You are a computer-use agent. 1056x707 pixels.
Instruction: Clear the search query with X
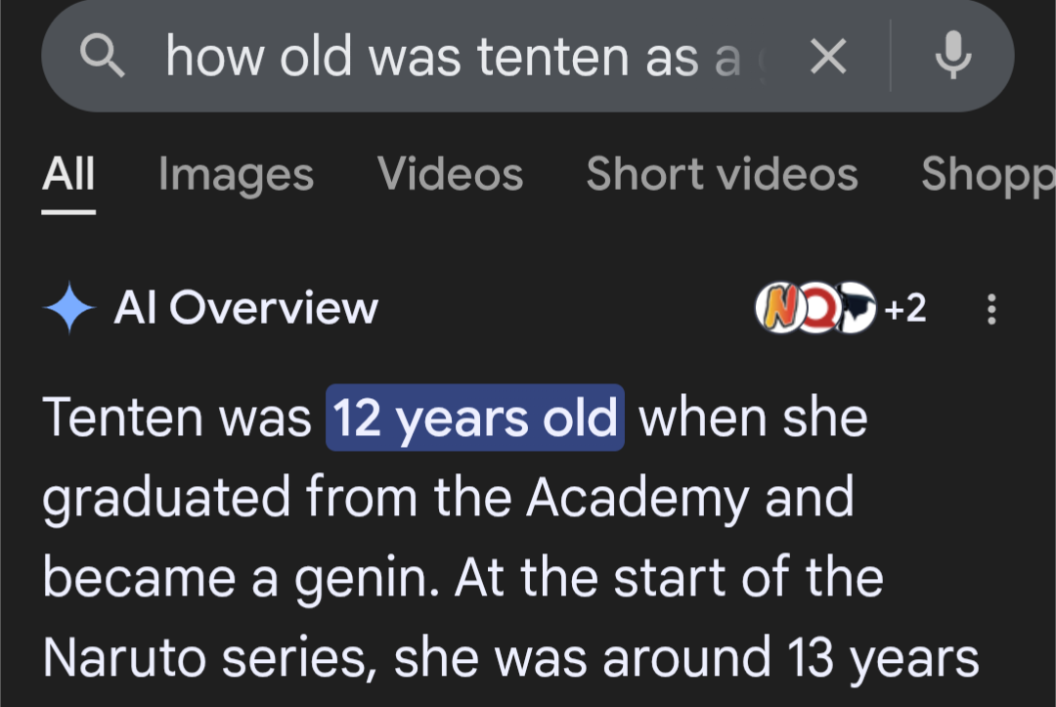point(828,58)
